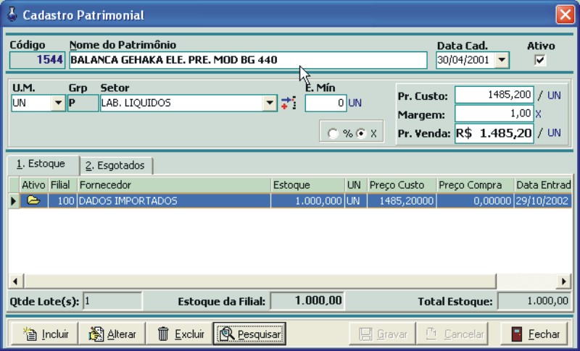Open the Data Cad. date dropdown
The width and height of the screenshot is (580, 351).
click(x=502, y=60)
